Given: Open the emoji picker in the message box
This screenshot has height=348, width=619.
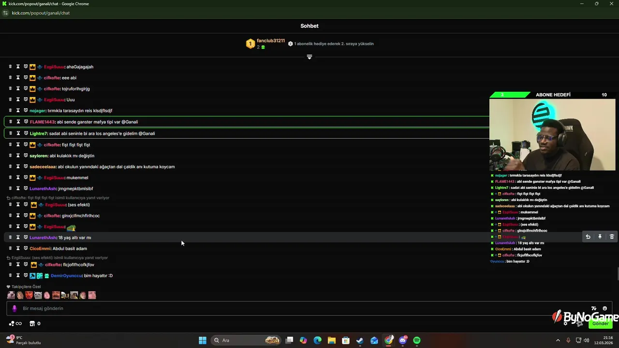Looking at the screenshot, I should click(604, 308).
